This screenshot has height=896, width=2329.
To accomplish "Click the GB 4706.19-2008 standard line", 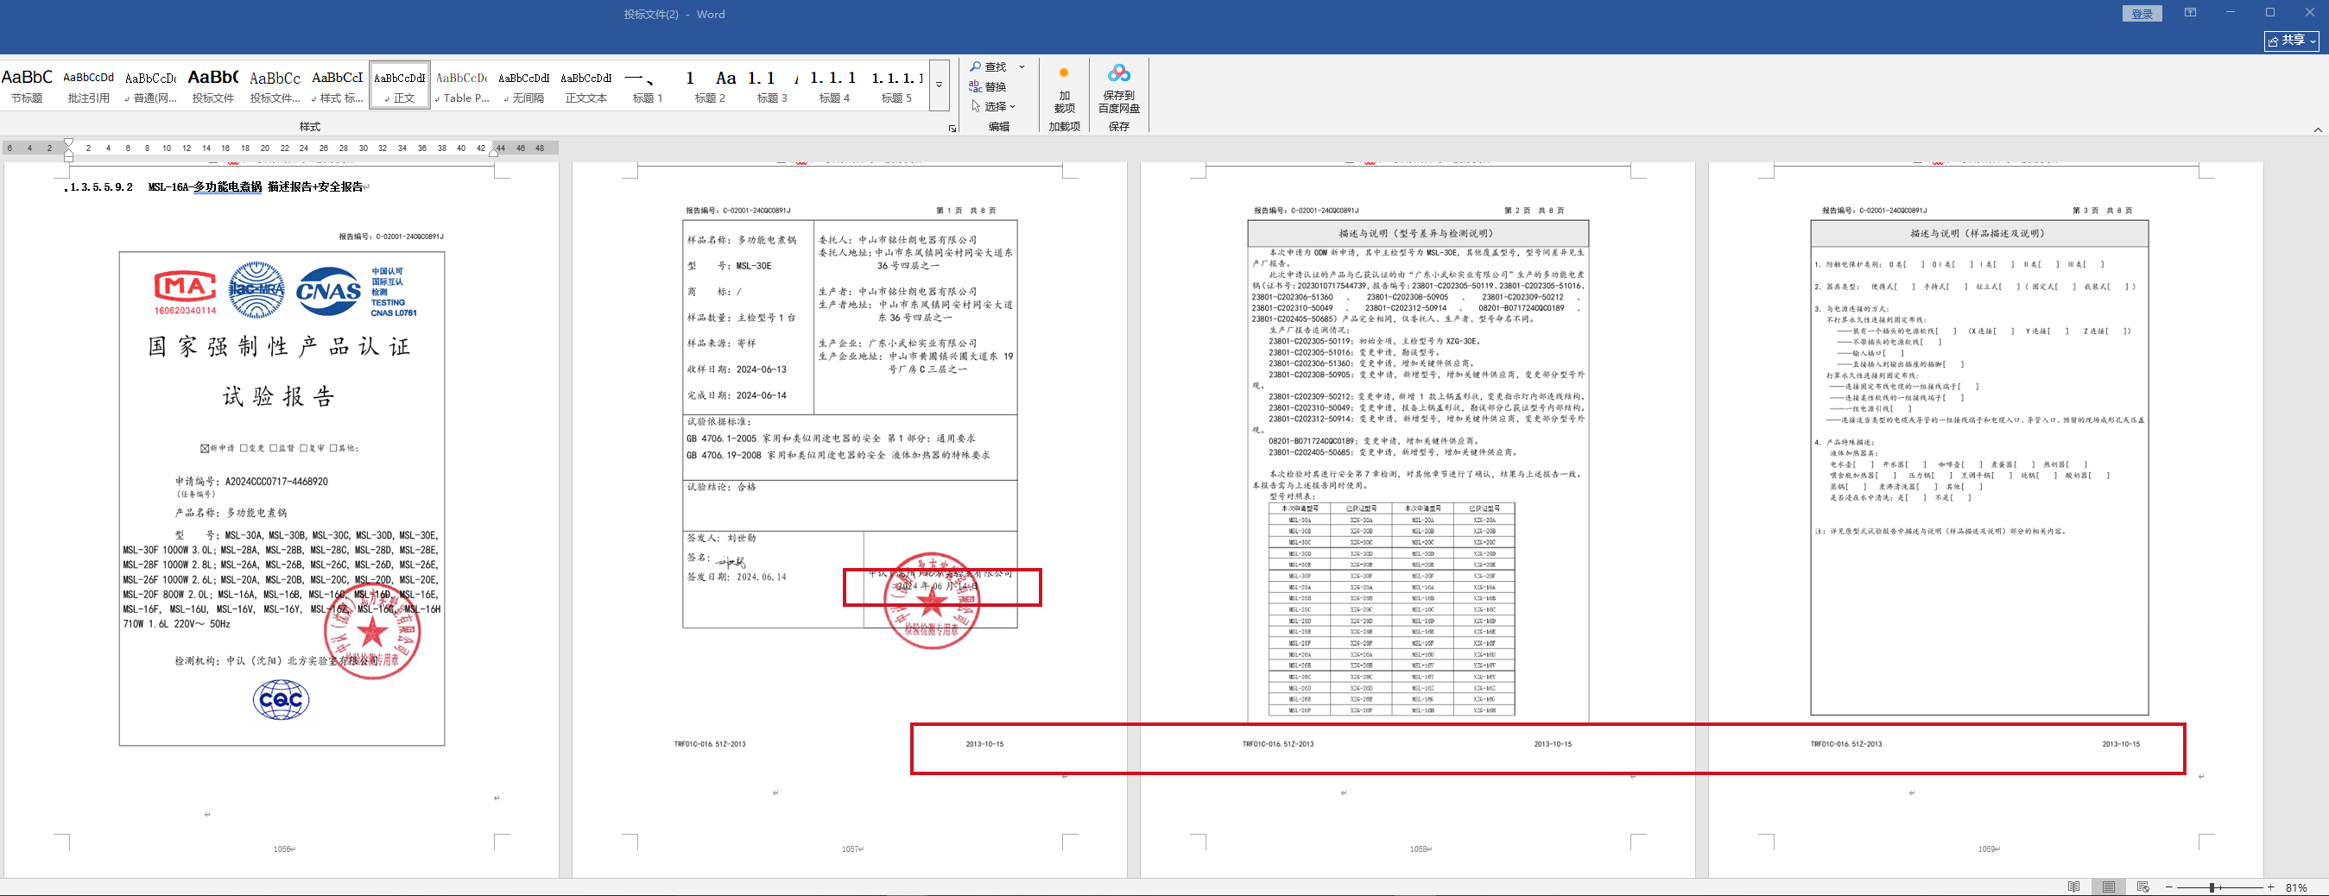I will [839, 456].
